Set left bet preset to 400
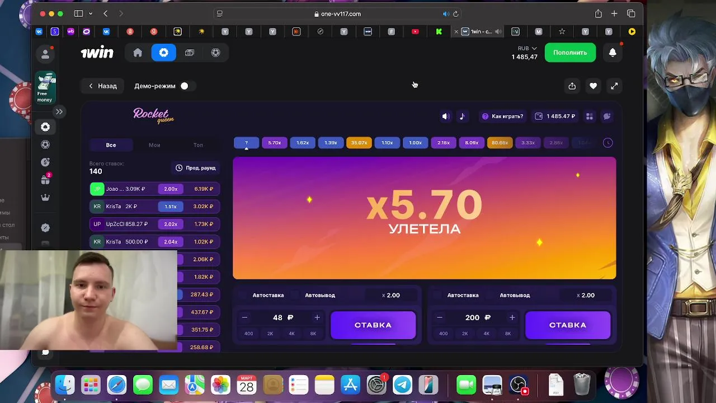716x403 pixels. pos(248,334)
